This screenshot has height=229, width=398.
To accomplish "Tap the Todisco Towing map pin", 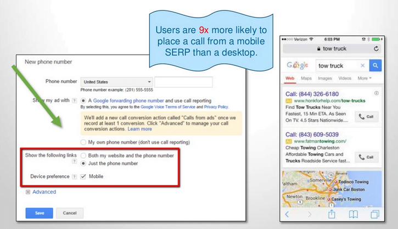I will point(335,182).
